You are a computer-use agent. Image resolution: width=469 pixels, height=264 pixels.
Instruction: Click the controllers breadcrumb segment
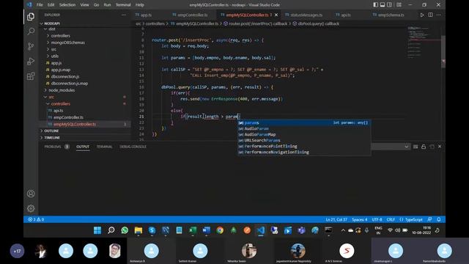155,23
